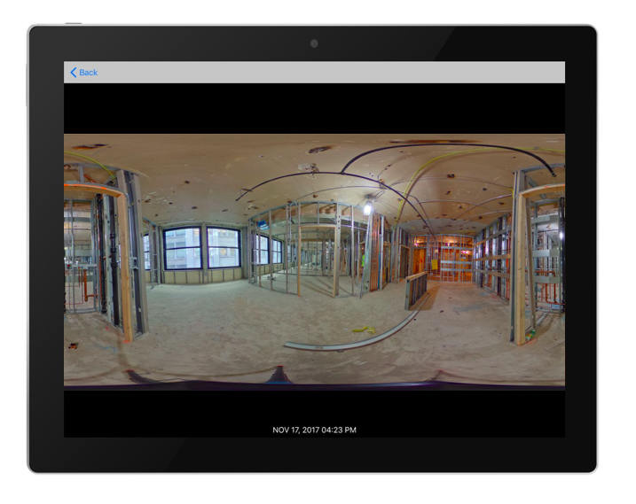636x504 pixels.
Task: Tap the tablet's front camera lens
Action: tap(314, 43)
